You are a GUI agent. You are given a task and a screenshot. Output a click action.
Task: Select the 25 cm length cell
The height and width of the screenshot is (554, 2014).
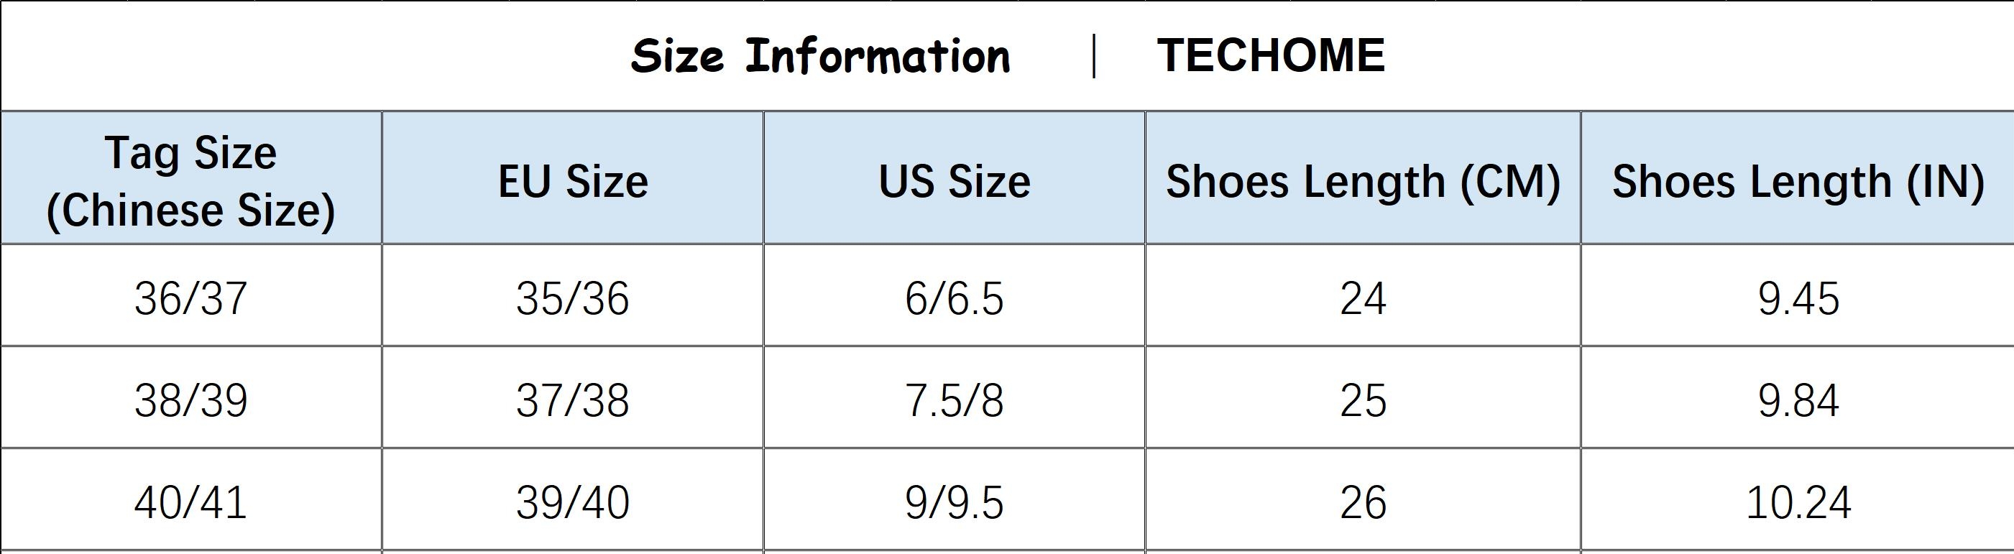(1363, 401)
